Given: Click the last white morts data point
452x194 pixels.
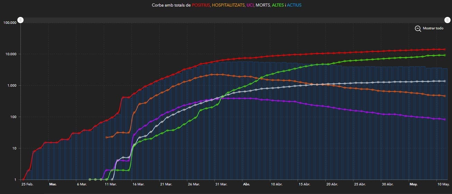Looking at the screenshot, I should pos(445,81).
